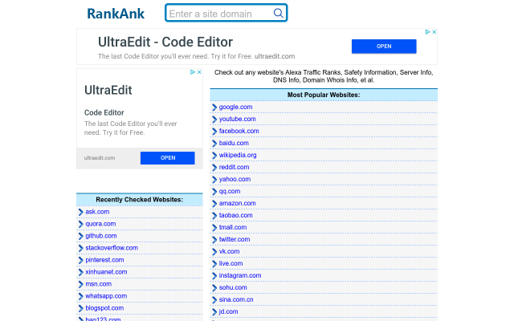Open wikipedia.org link
This screenshot has height=321, width=514.
(x=238, y=155)
